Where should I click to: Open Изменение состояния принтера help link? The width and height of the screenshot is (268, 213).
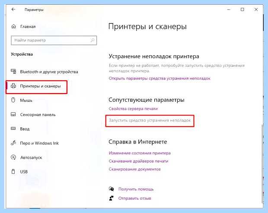pos(140,153)
